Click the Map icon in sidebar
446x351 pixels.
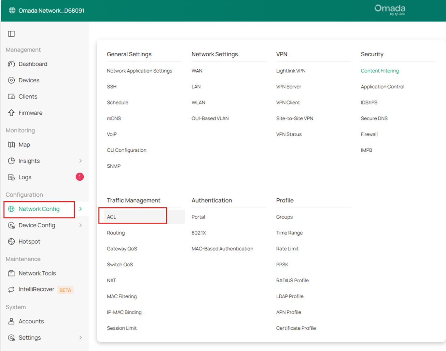(x=11, y=145)
